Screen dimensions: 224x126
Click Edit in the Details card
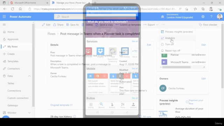(149, 45)
